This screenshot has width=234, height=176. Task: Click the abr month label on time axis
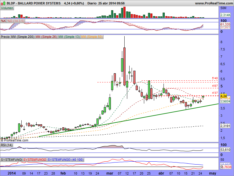click(x=161, y=173)
